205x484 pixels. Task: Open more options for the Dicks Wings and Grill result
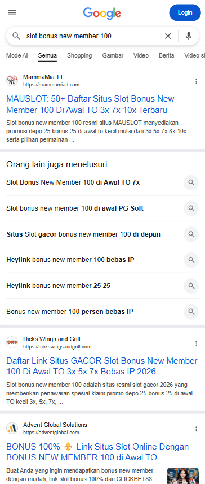pyautogui.click(x=196, y=343)
